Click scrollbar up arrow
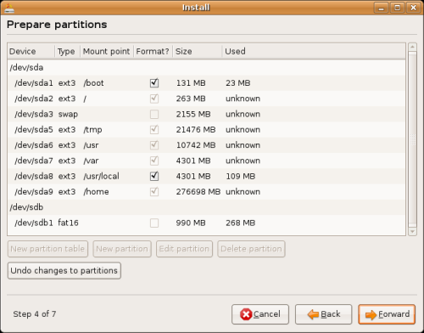424x333 pixels. point(413,47)
